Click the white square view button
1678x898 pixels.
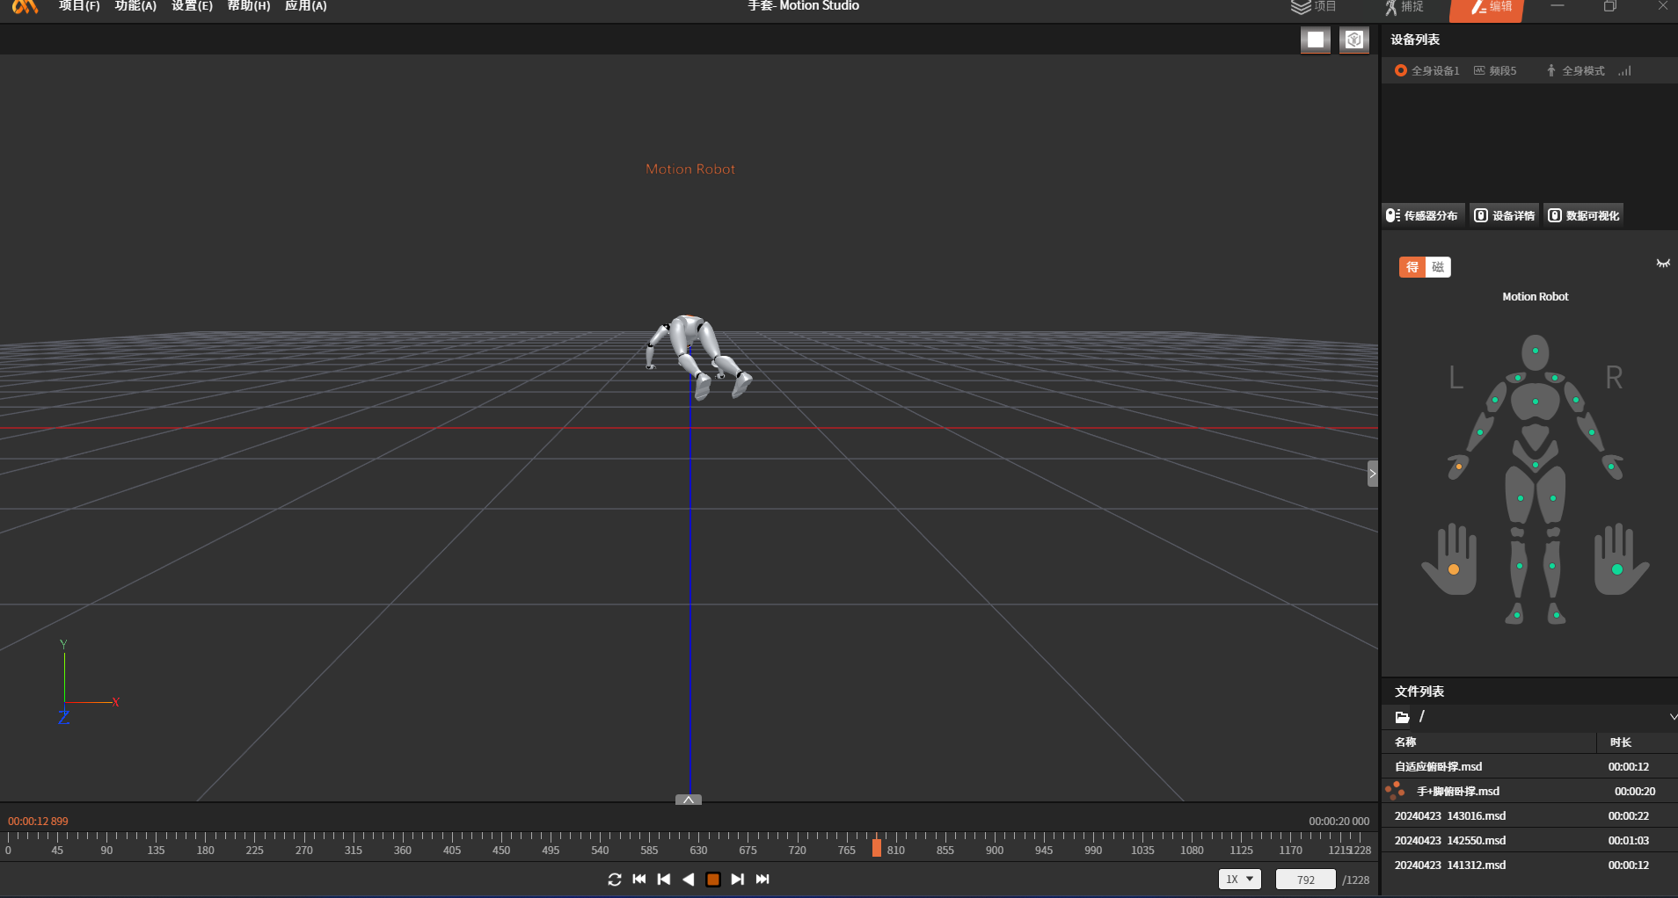[1316, 40]
